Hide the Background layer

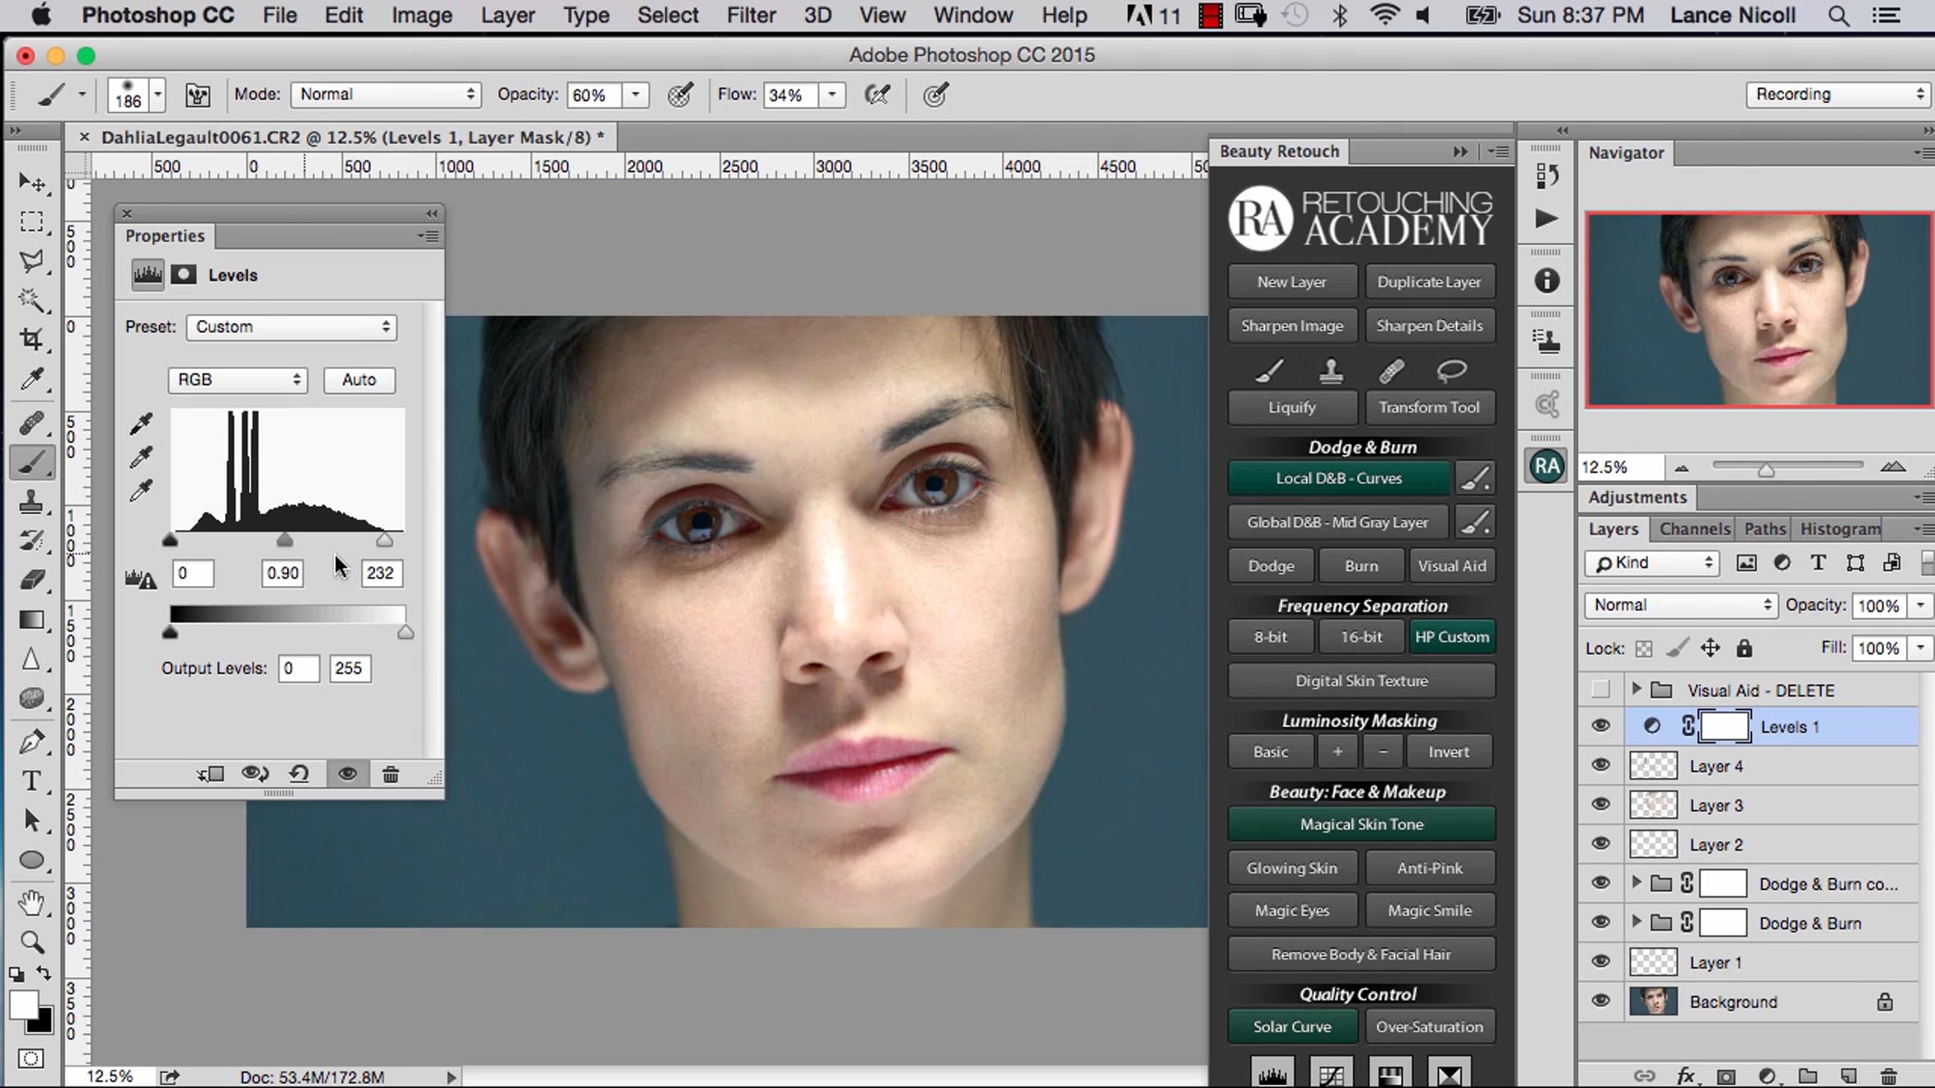[1600, 1001]
